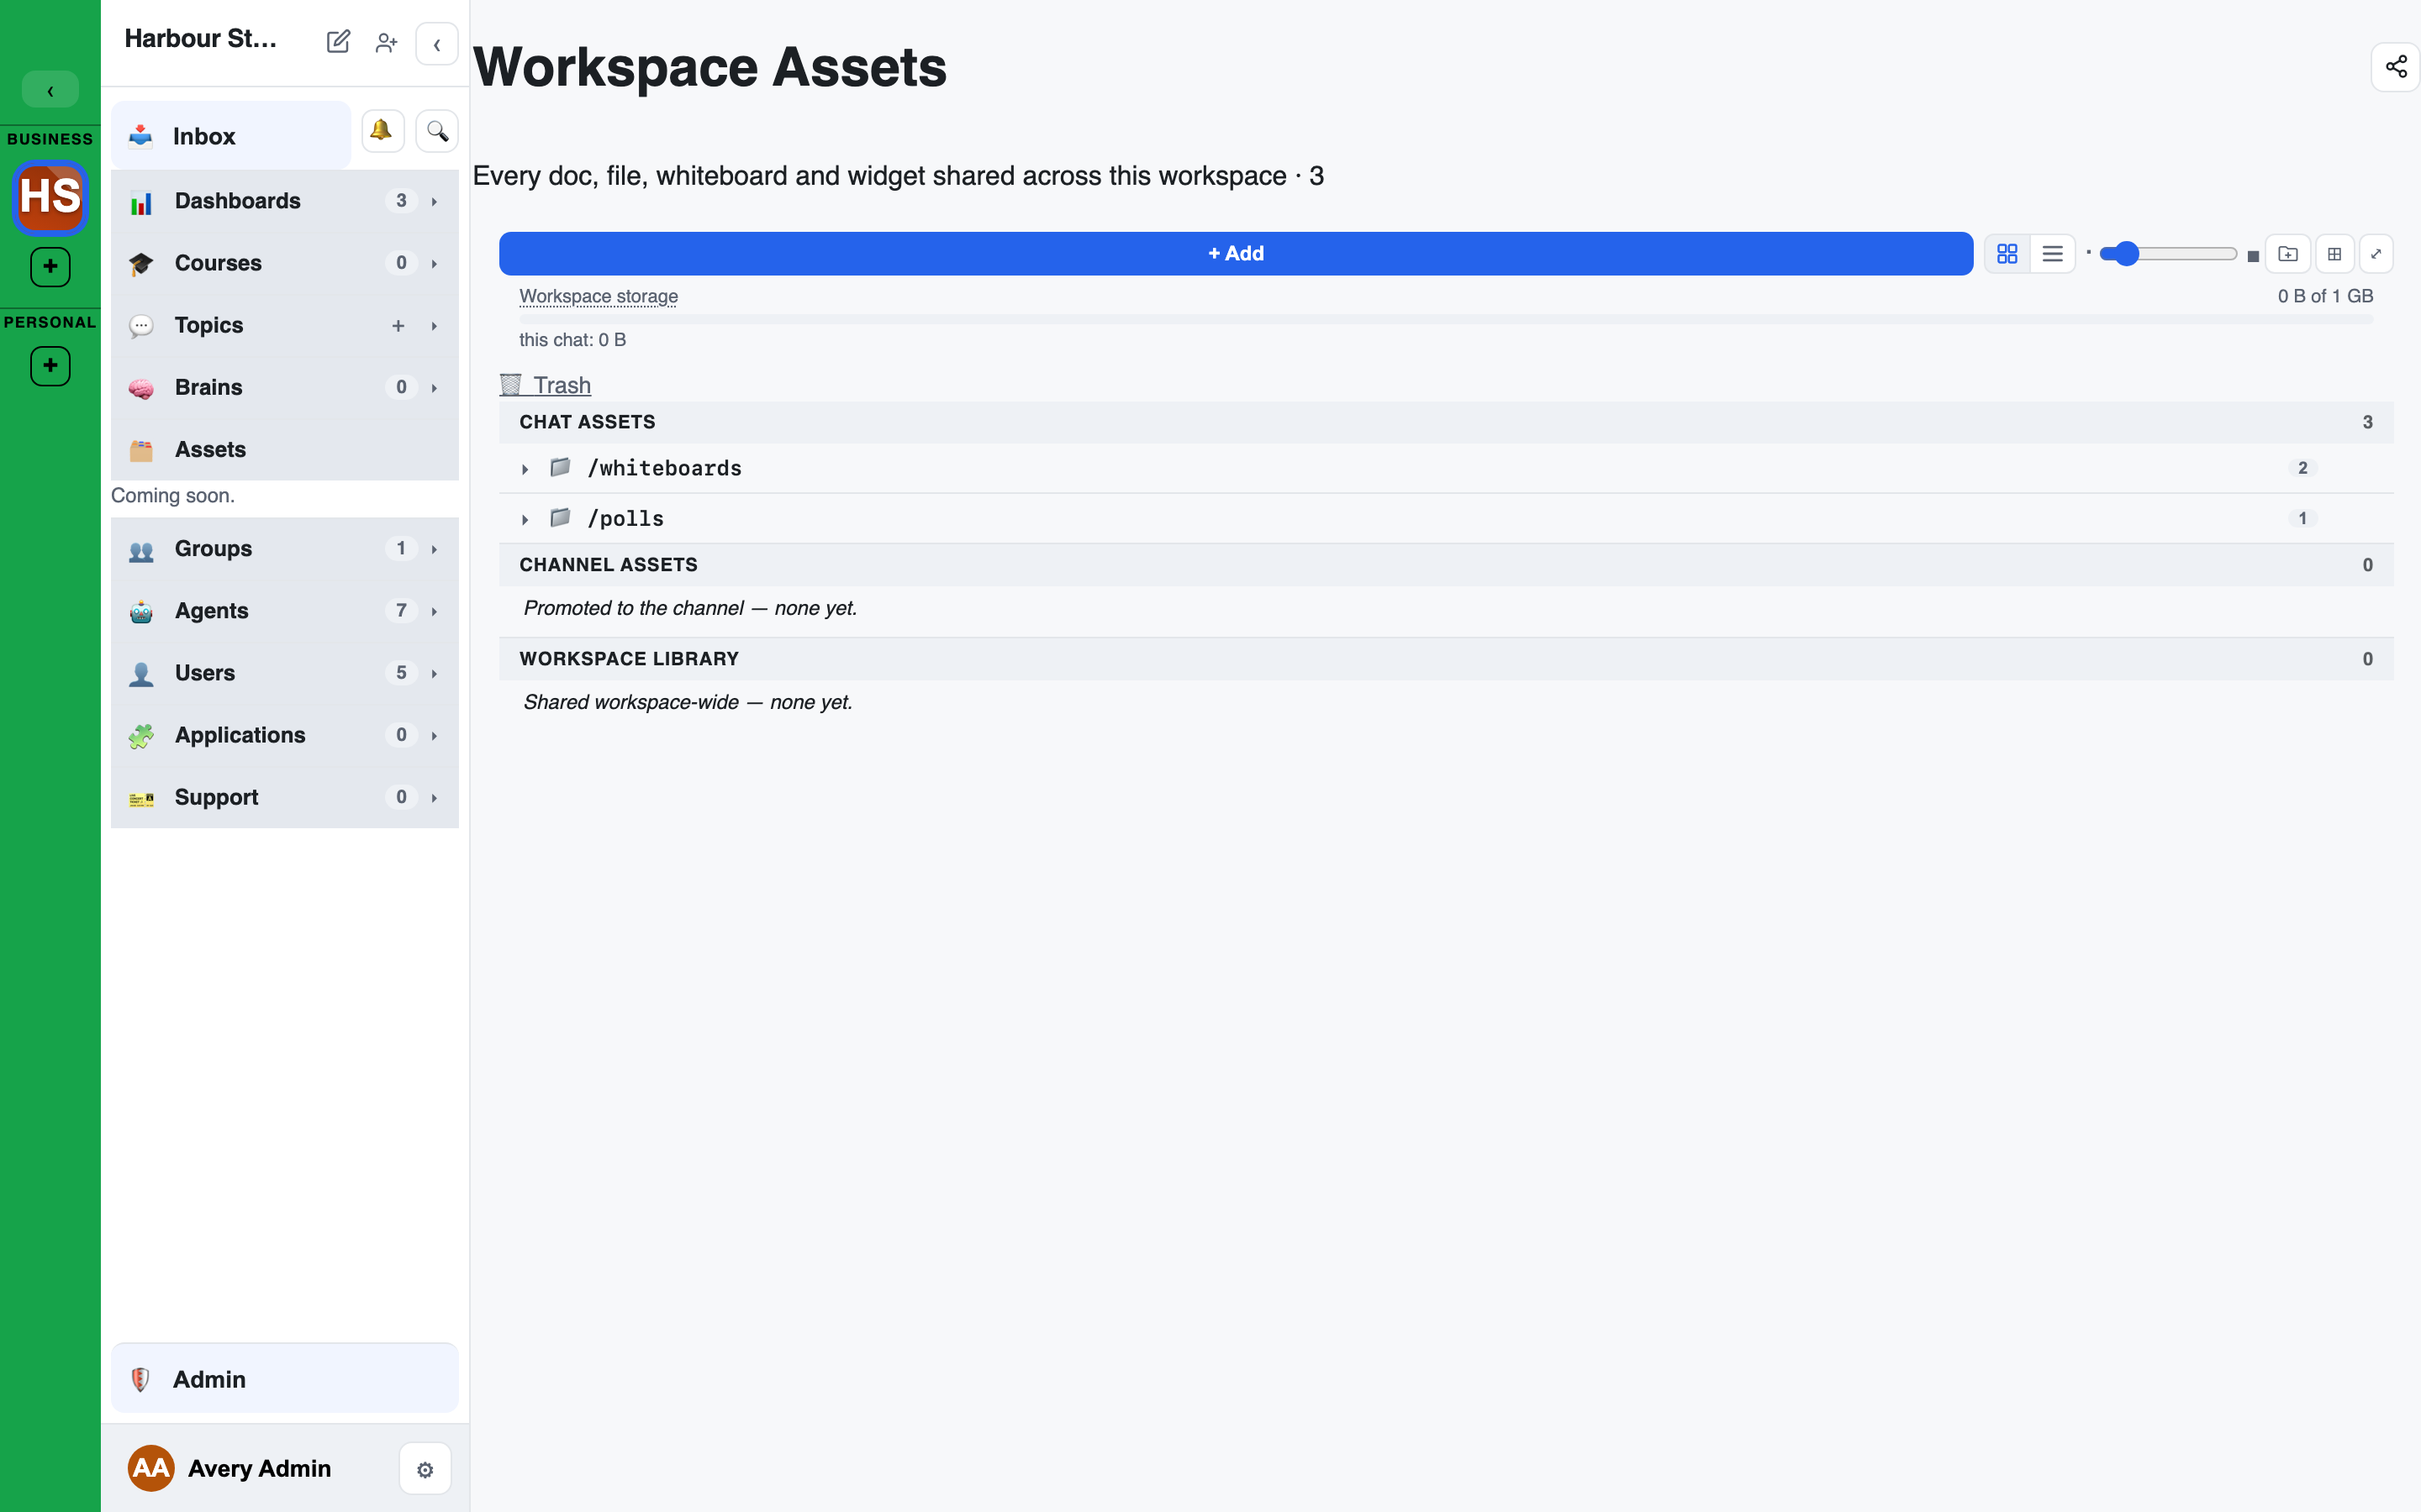Add a new topic with plus icon
2421x1512 pixels.
tap(398, 326)
